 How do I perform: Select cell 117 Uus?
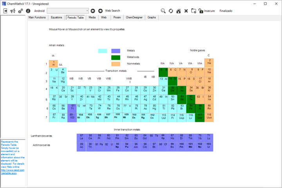click(x=200, y=117)
